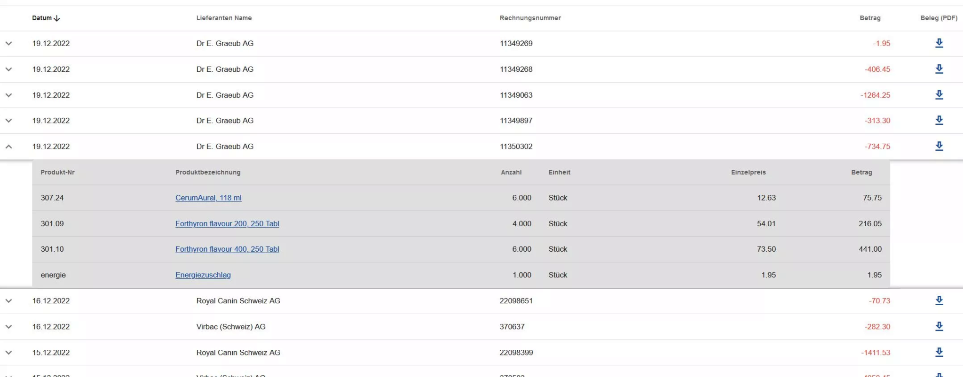Download the PDF for invoice 11349269

(x=939, y=43)
